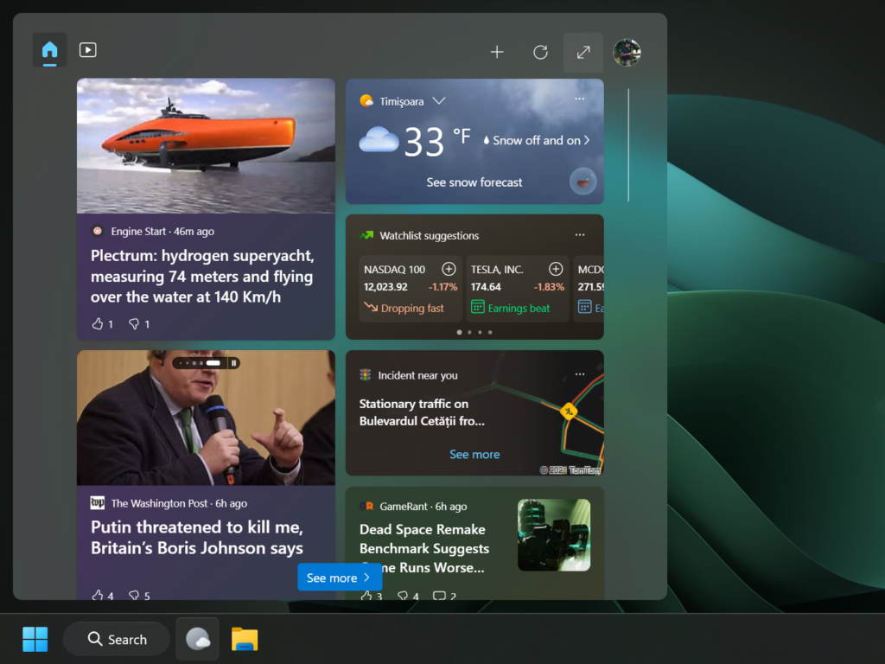Open File Explorer from the taskbar
885x664 pixels.
245,639
